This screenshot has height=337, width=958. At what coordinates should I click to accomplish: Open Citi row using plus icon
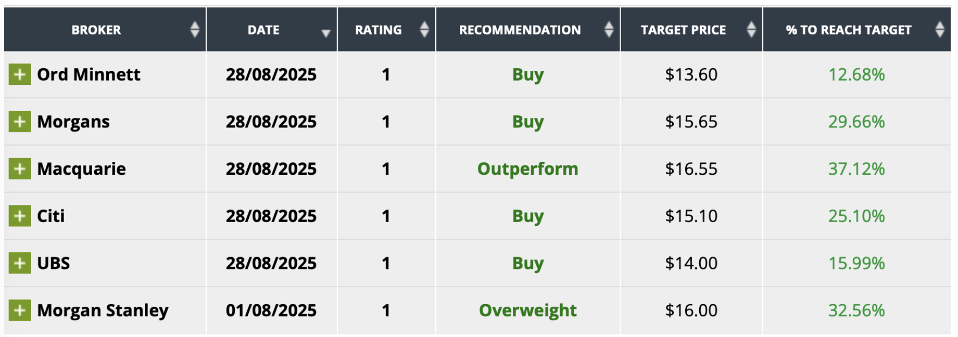pos(20,216)
